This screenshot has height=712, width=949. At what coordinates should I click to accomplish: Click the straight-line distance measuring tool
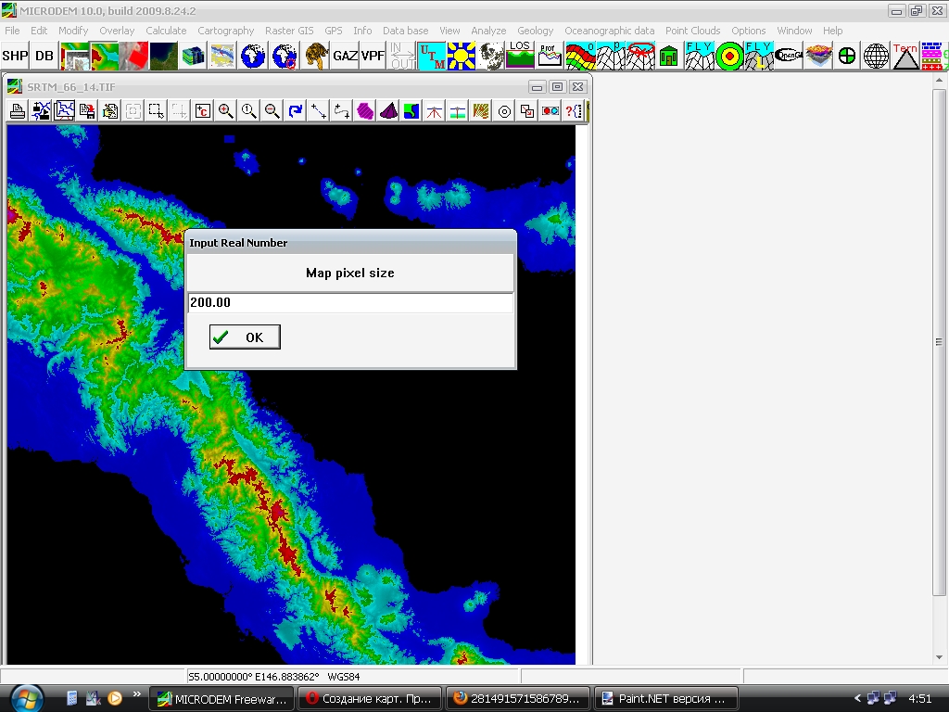(x=319, y=111)
